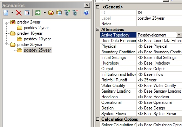Collapse the Alternatives property section
182x127 pixels.
click(97, 29)
